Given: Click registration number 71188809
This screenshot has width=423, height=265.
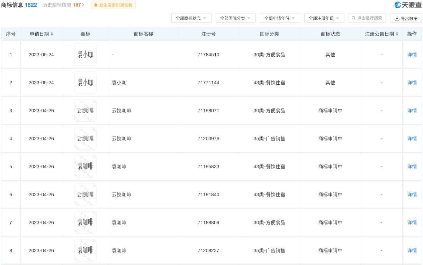Looking at the screenshot, I should [x=208, y=223].
